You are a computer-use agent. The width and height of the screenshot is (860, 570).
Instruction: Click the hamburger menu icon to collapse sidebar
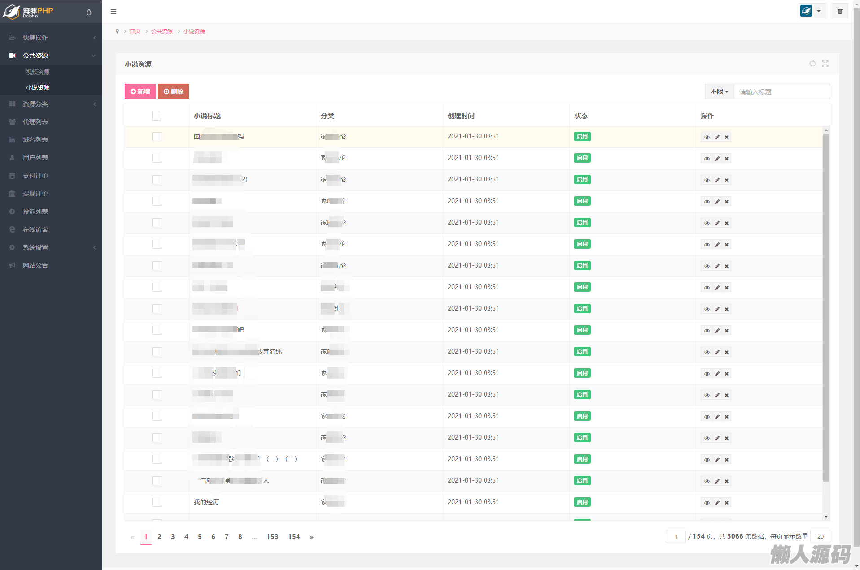pos(114,12)
